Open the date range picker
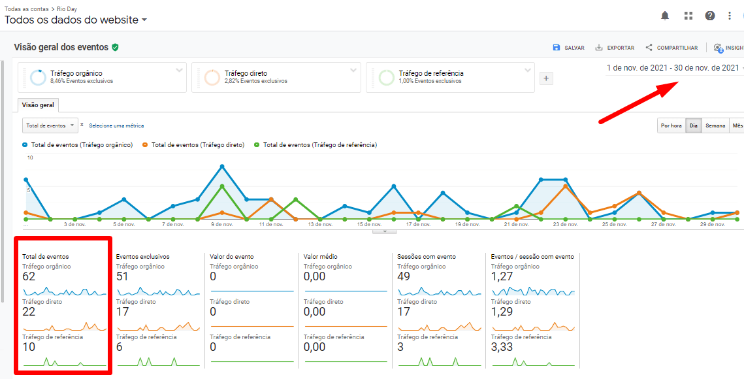This screenshot has width=744, height=379. (674, 68)
